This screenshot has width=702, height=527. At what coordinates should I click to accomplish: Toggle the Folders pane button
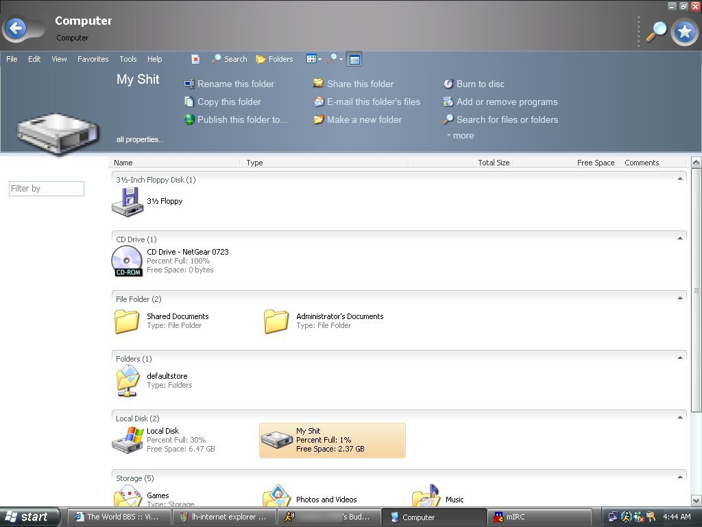pyautogui.click(x=274, y=59)
